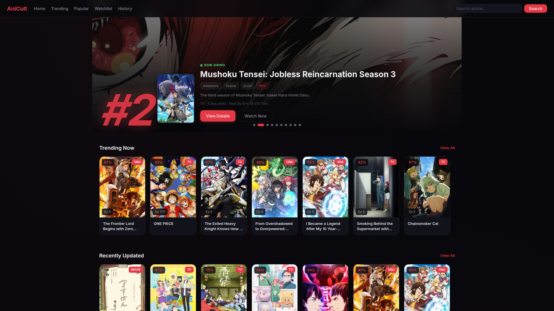Screen dimensions: 554x311
Task: Open I Became a Legend poster
Action: [325, 187]
